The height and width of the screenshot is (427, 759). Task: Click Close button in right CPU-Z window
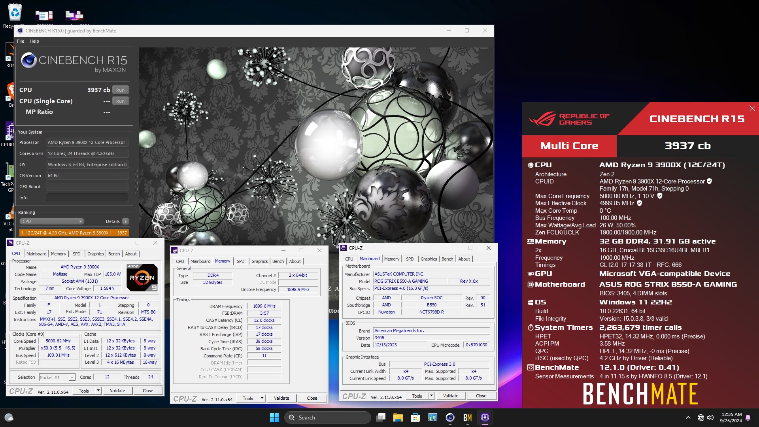[481, 396]
